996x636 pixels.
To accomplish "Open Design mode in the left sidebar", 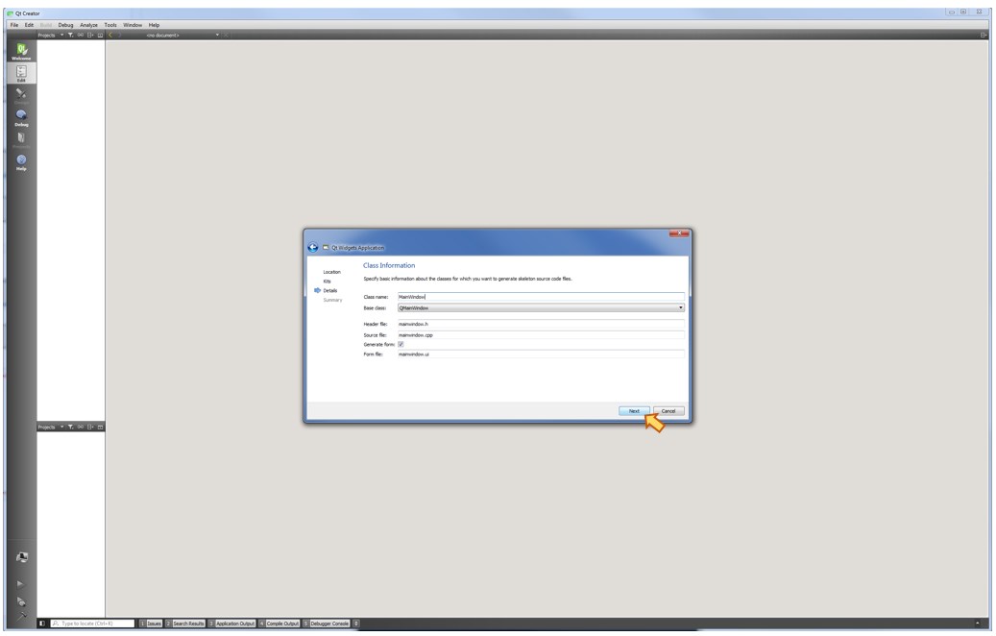I will [x=21, y=95].
